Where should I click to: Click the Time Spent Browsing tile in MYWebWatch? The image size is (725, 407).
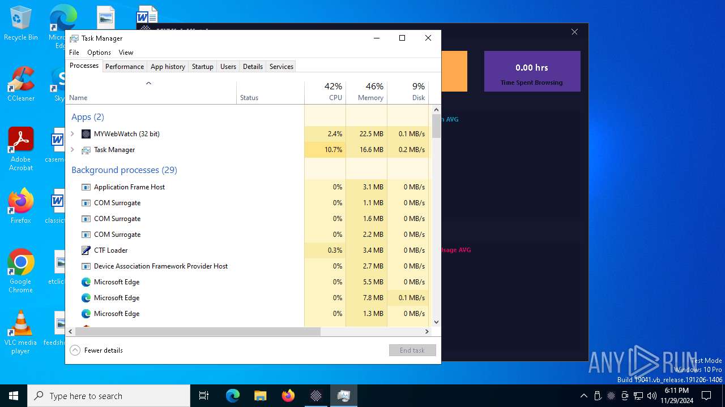point(532,71)
